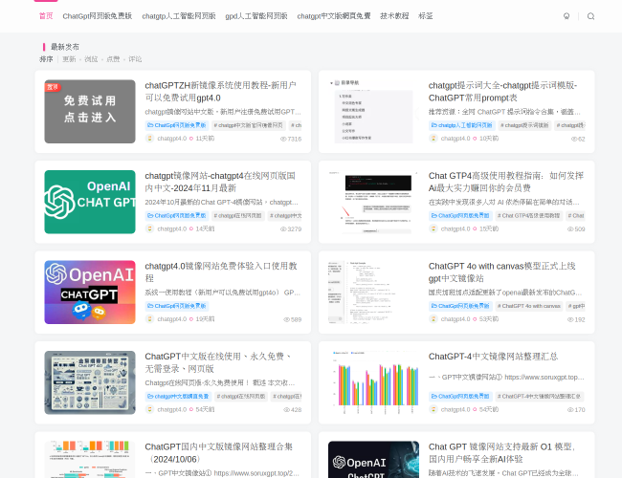The image size is (622, 478).
Task: Open the bar chart thumbnail of ChatGPT-4中文镜像网站整理汇总
Action: pyautogui.click(x=373, y=382)
